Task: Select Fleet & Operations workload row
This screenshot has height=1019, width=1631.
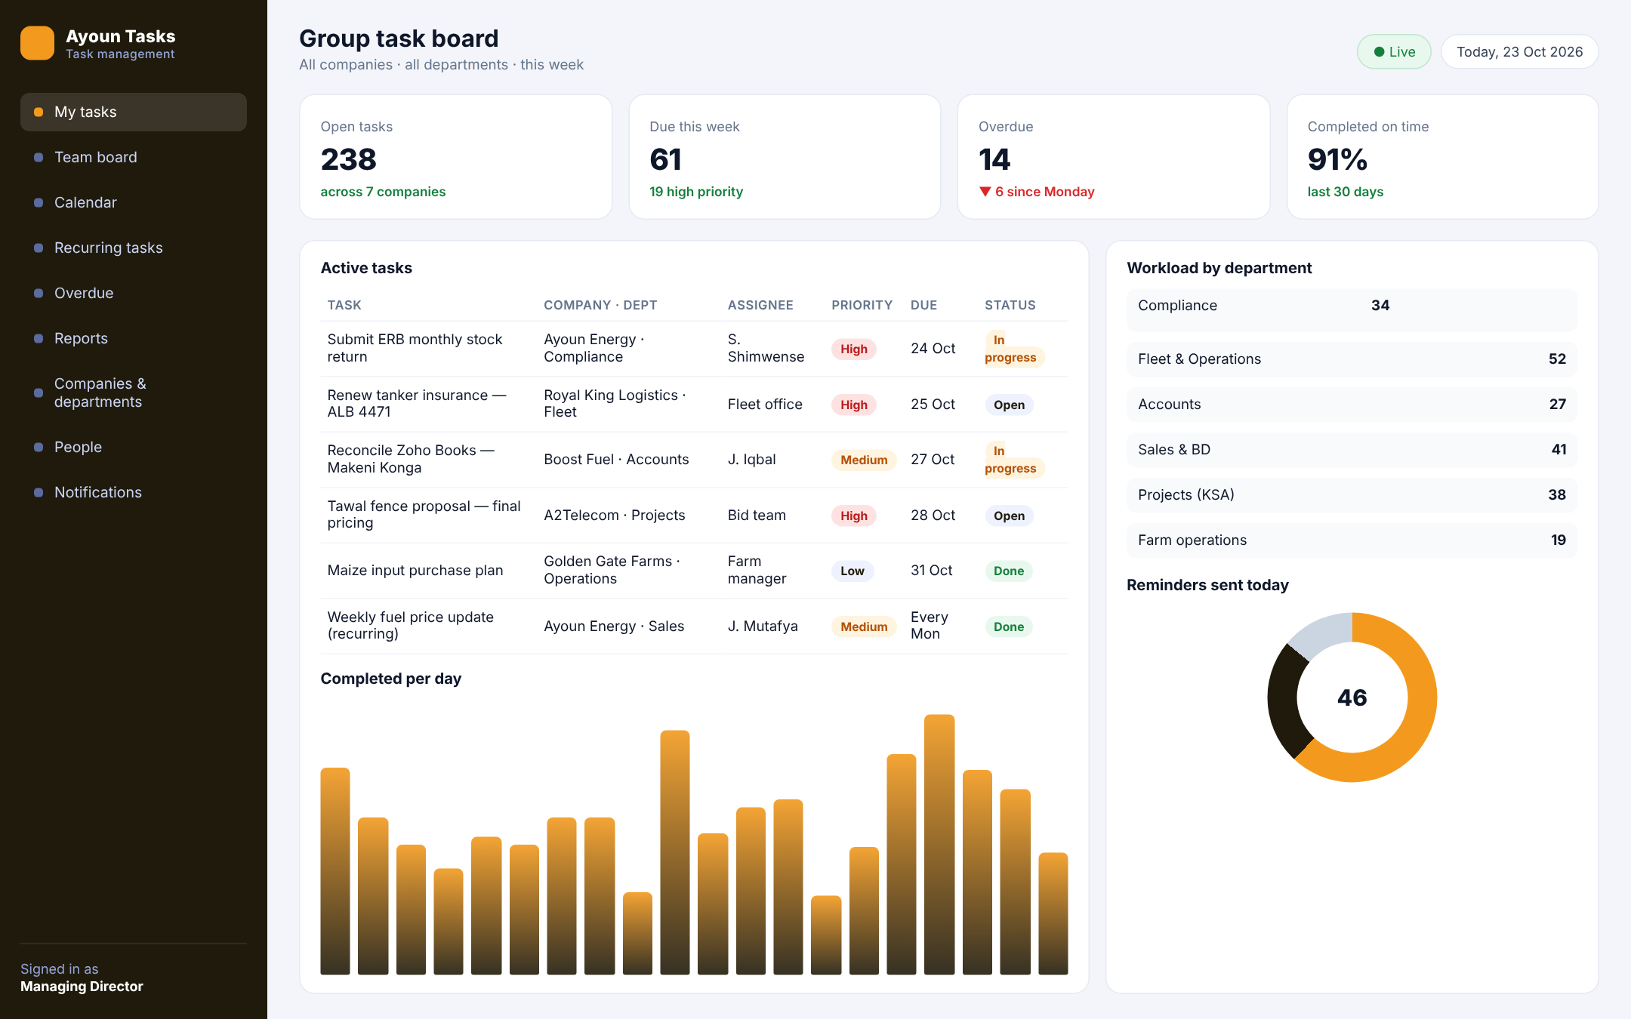Action: (1352, 359)
